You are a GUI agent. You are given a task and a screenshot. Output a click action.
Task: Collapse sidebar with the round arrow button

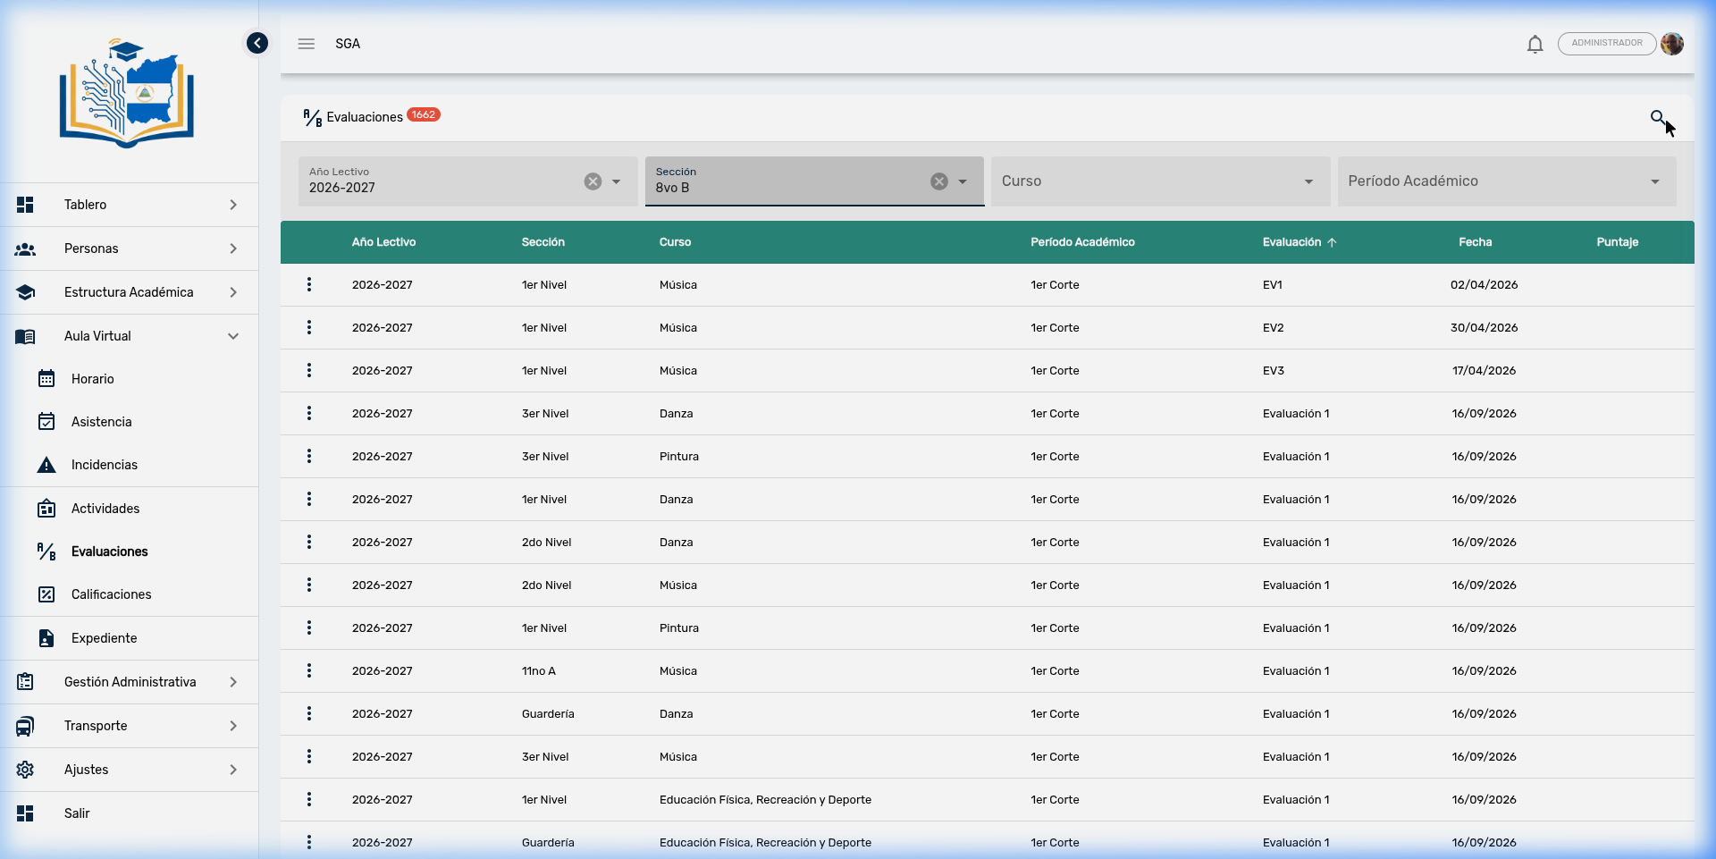(257, 43)
